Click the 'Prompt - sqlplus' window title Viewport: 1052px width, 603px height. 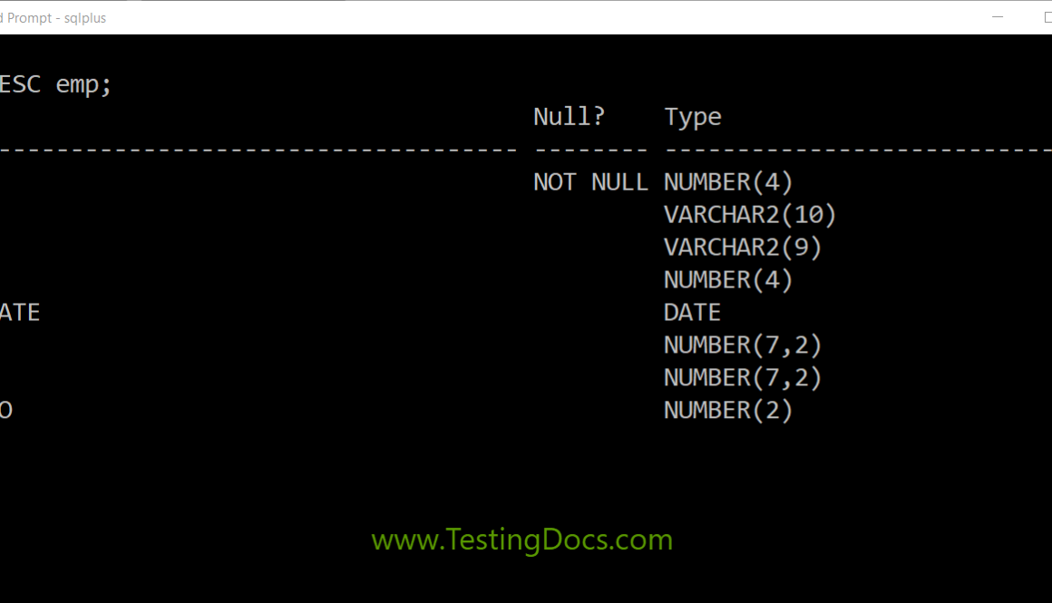point(54,18)
